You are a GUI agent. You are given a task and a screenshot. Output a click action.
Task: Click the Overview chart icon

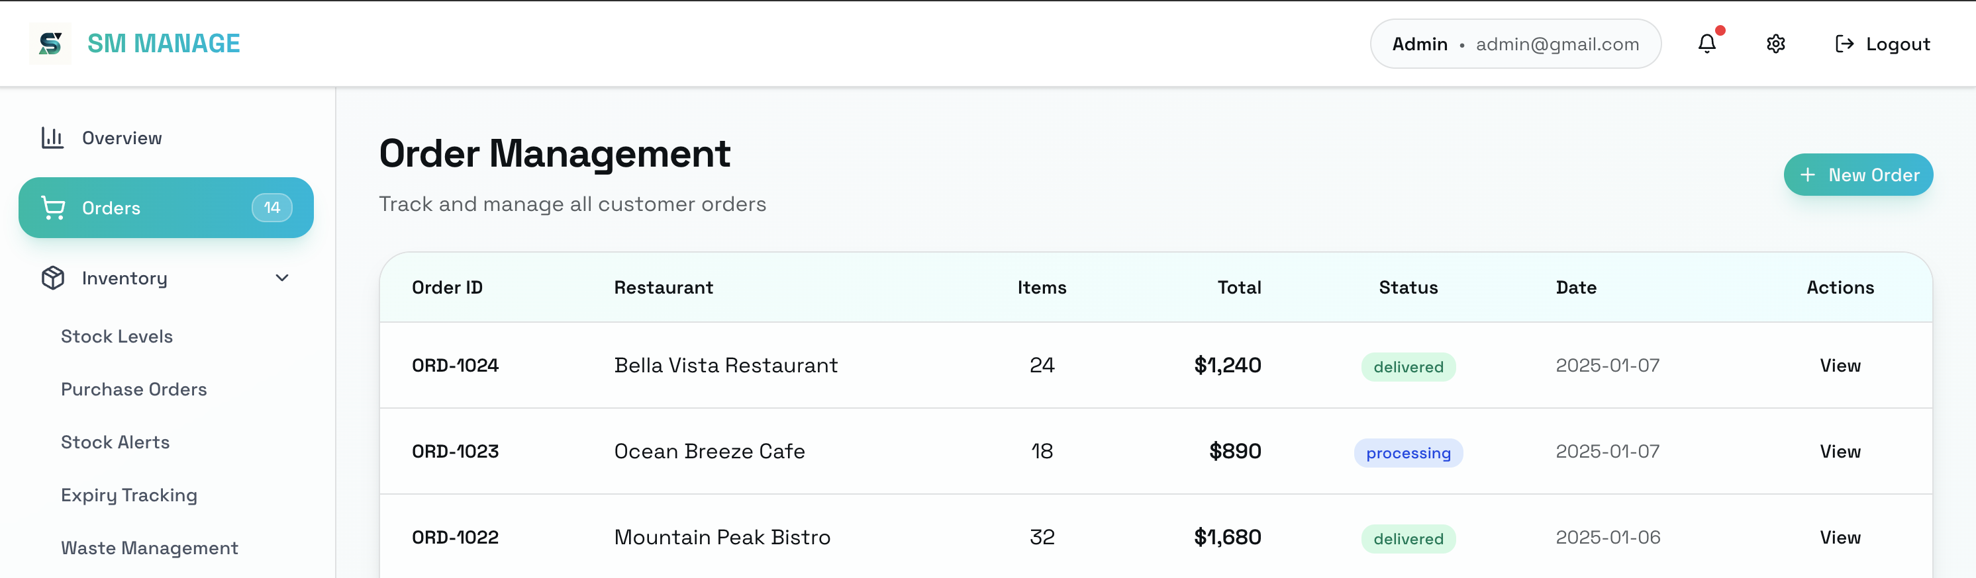click(52, 137)
